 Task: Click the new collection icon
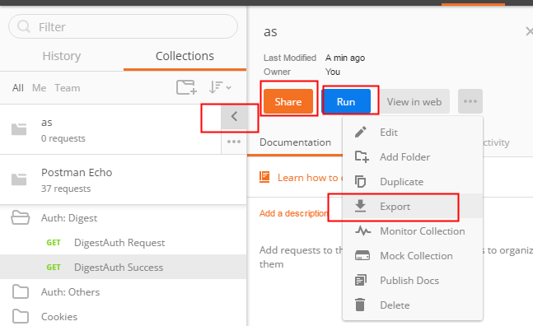click(187, 87)
